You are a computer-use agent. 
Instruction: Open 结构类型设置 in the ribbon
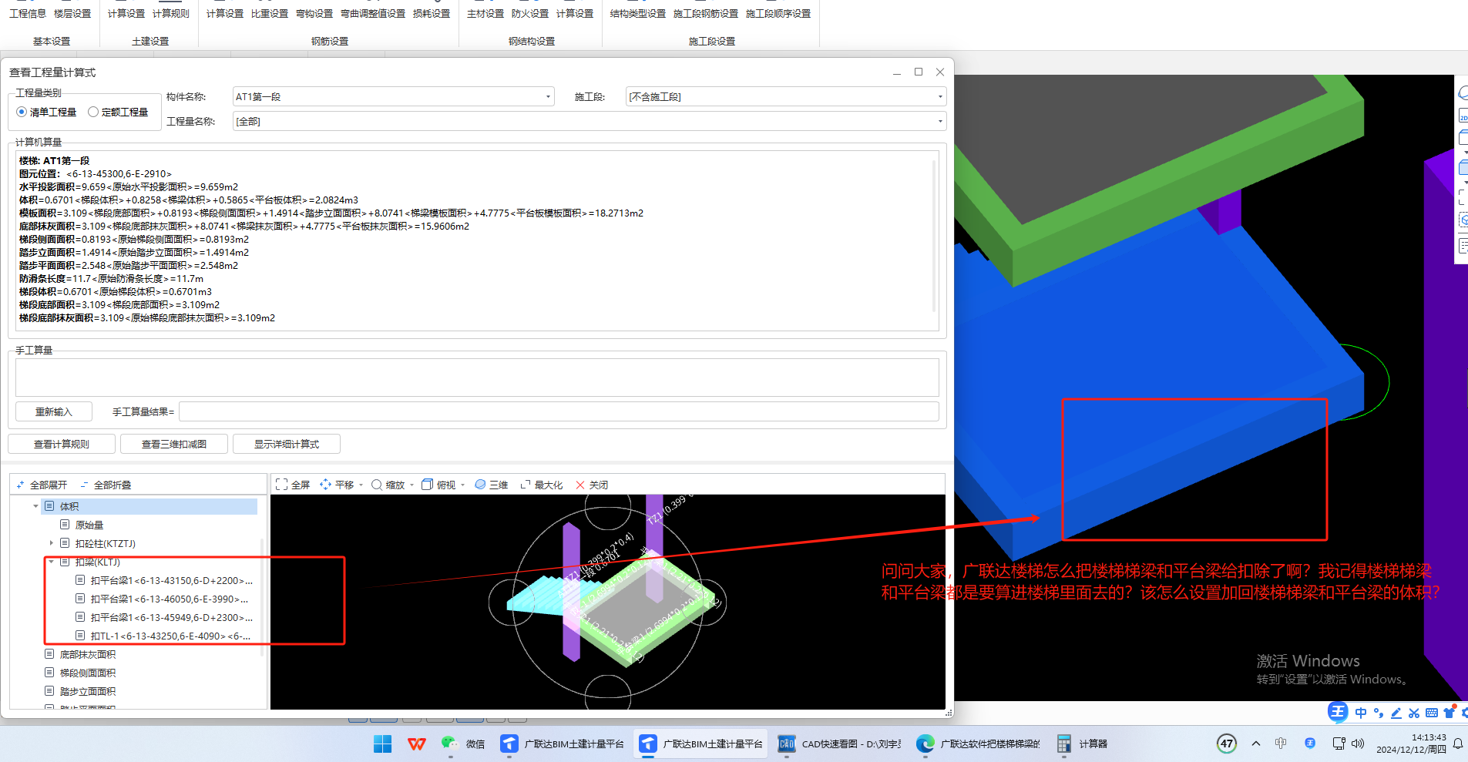[638, 13]
